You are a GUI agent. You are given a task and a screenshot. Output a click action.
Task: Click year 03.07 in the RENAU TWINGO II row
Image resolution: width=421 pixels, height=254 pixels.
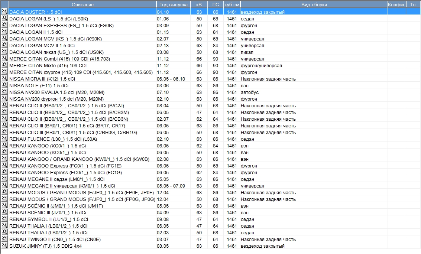click(163, 239)
